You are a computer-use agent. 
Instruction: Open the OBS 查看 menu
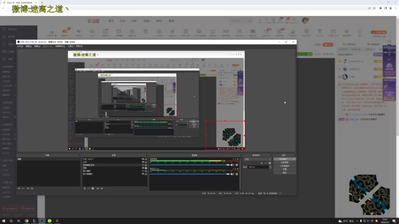coord(37,46)
